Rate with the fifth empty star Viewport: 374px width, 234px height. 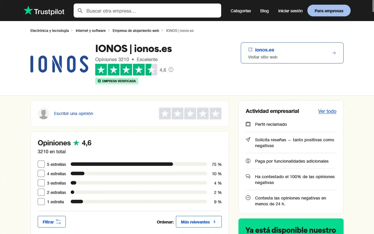click(215, 113)
